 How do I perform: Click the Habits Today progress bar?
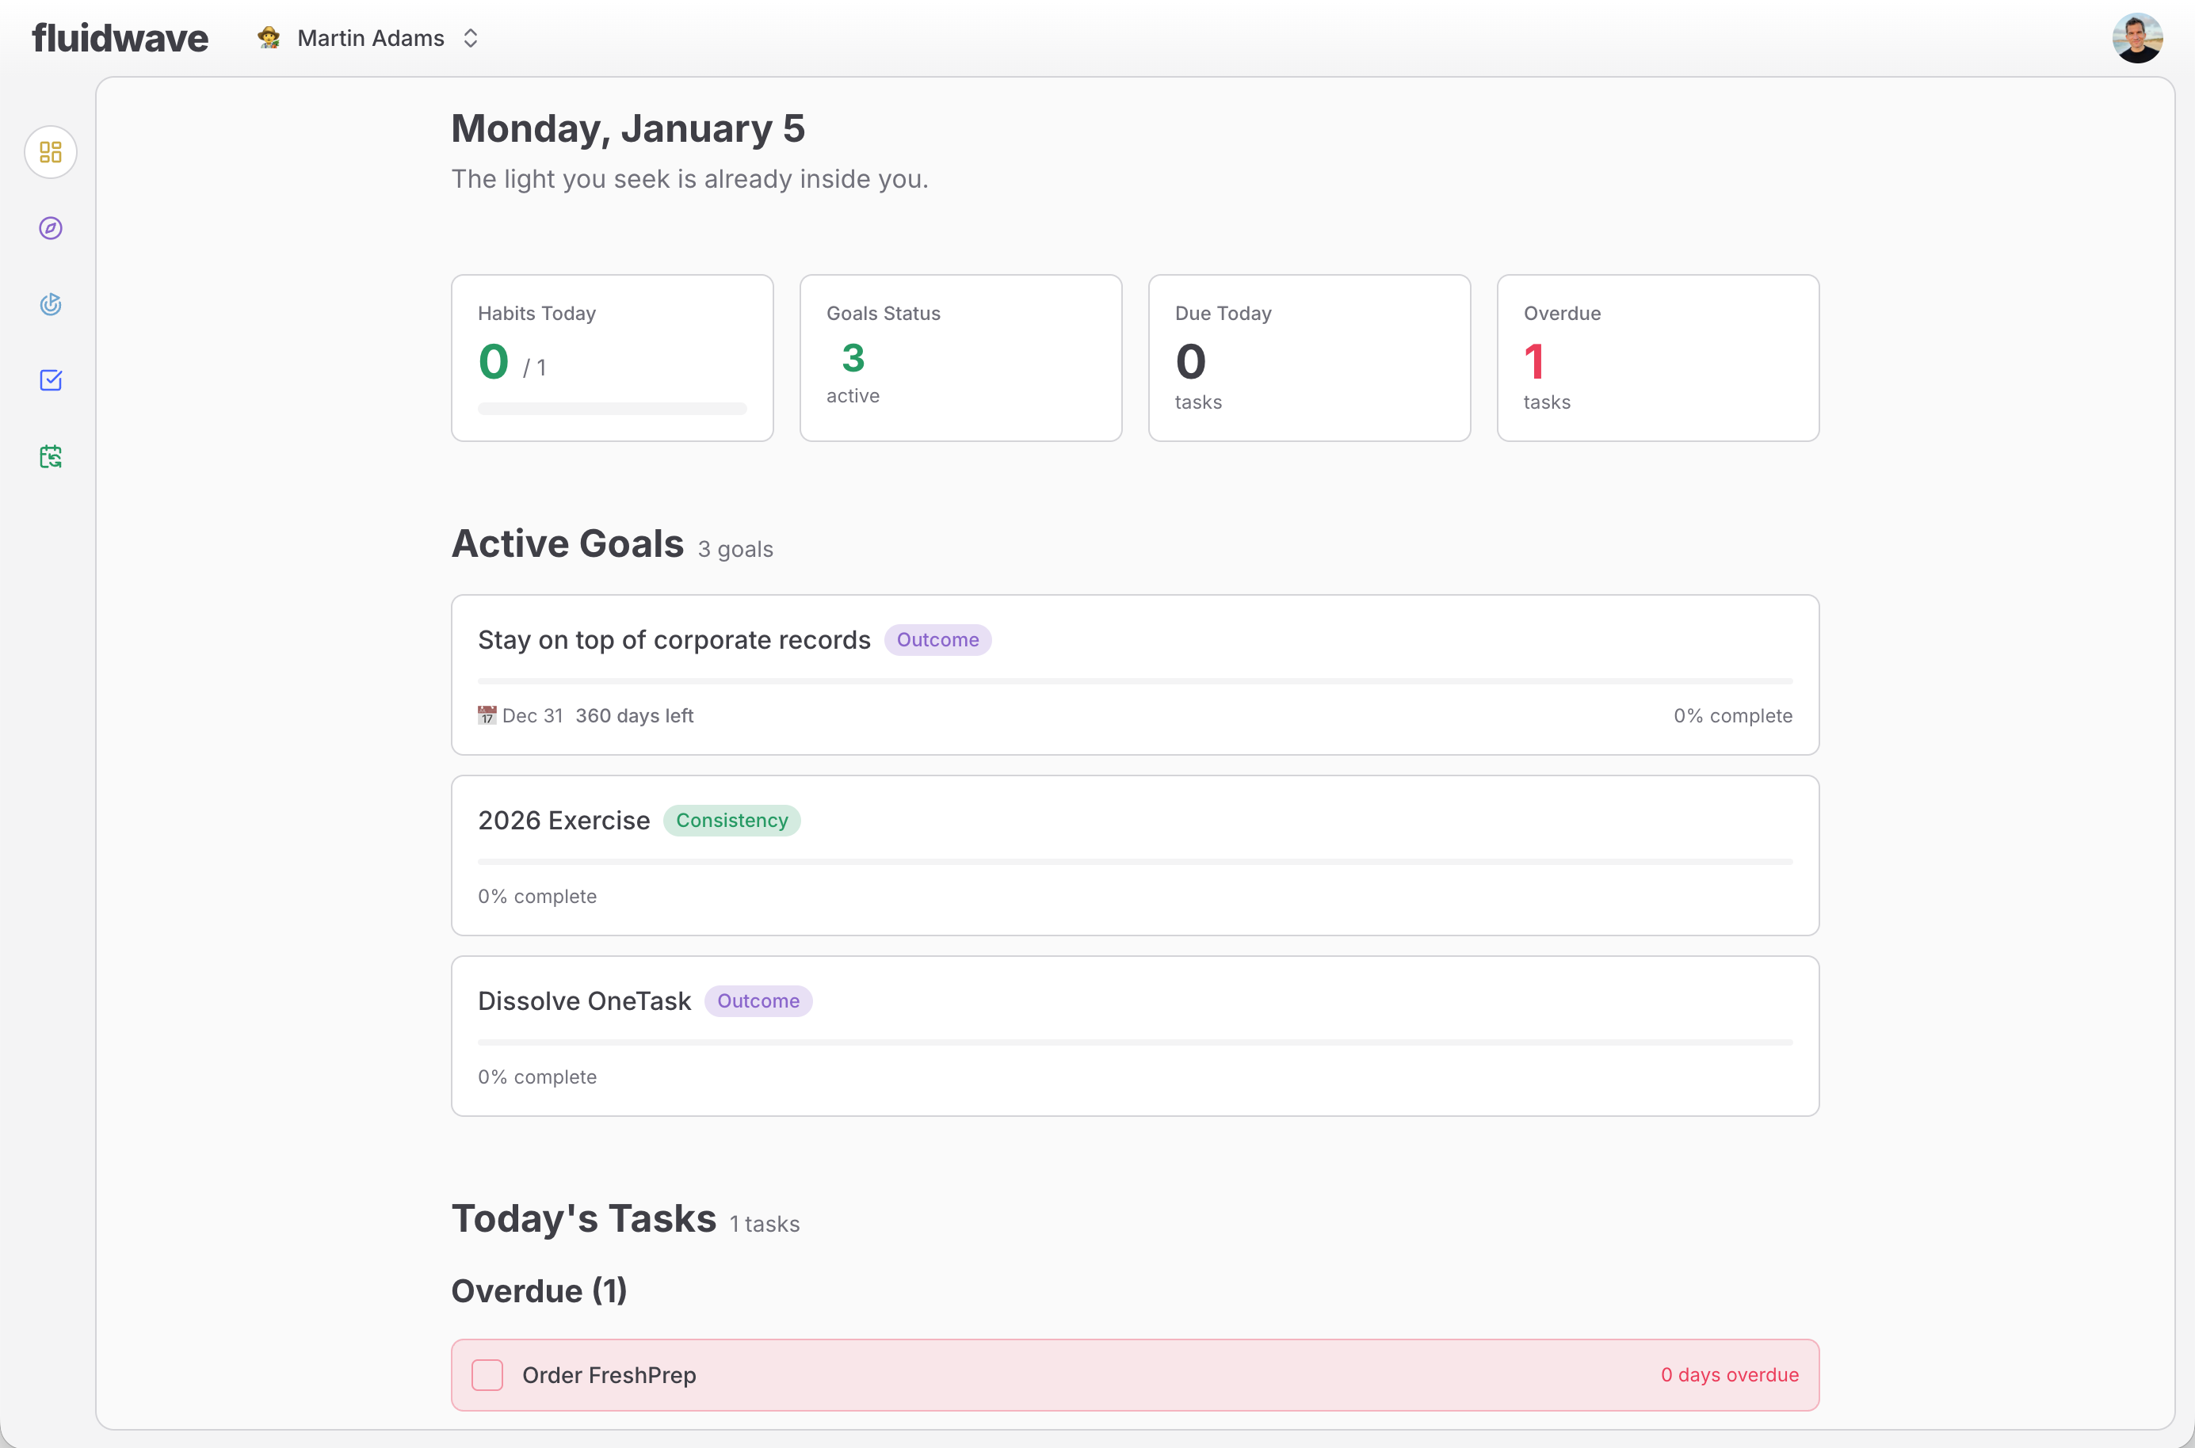612,408
